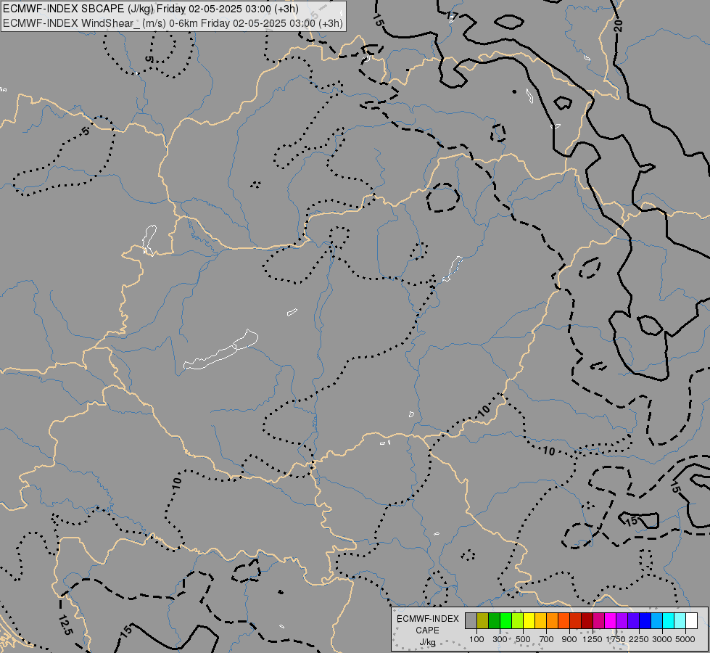
Task: Click the 1750 legend value label
Action: click(616, 639)
